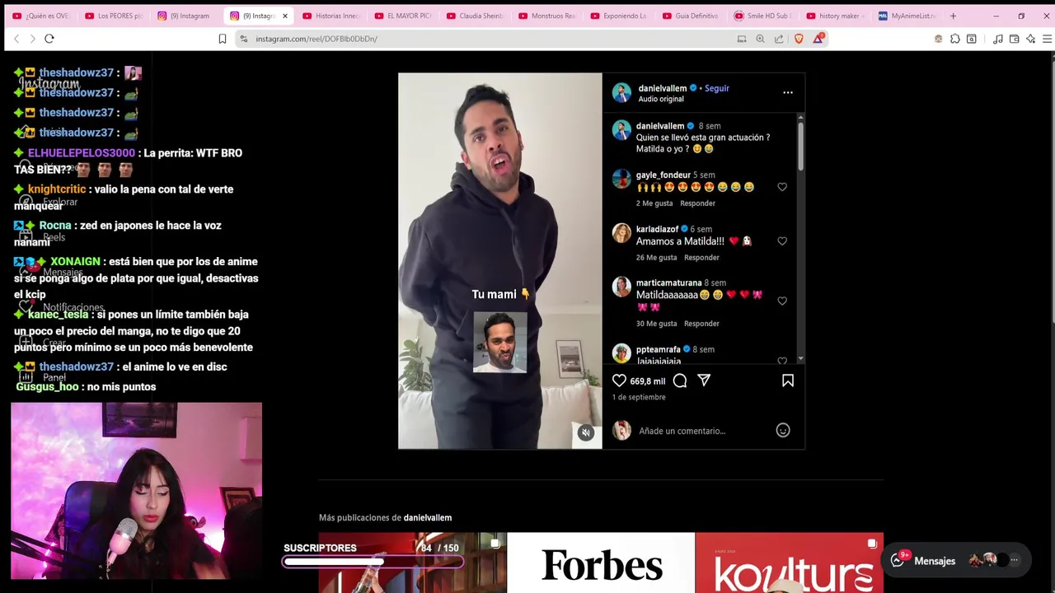Open ppteamrafa's profile
1055x593 pixels.
[x=658, y=349]
